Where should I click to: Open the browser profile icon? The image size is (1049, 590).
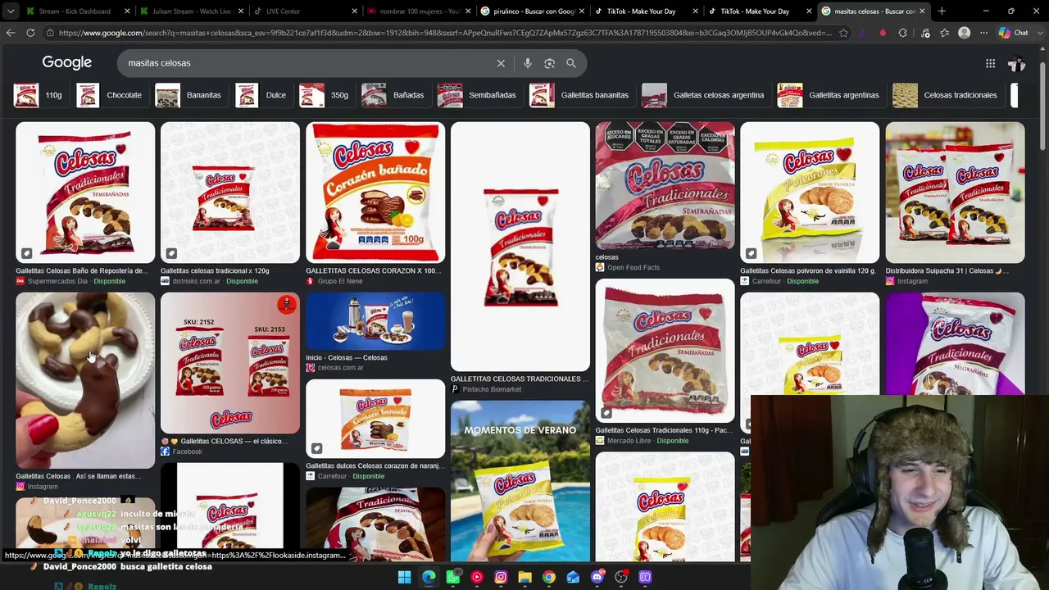coord(965,33)
